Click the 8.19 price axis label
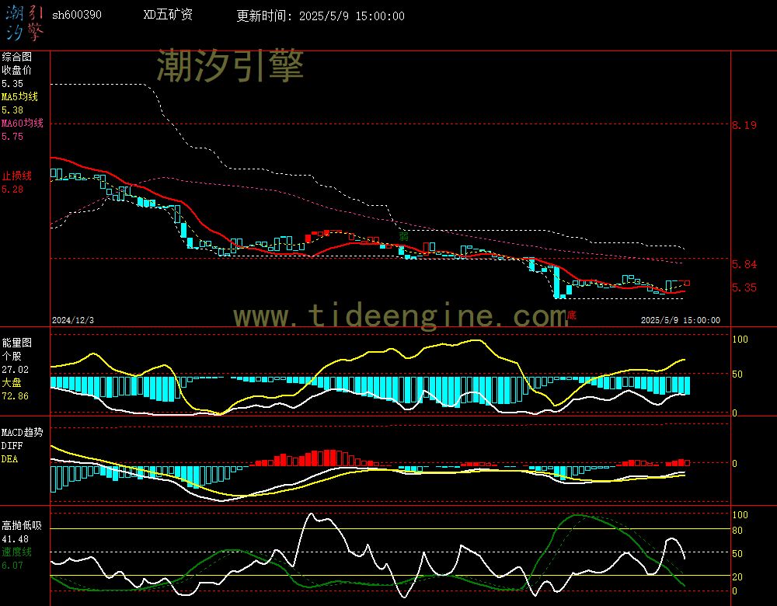 [x=745, y=125]
